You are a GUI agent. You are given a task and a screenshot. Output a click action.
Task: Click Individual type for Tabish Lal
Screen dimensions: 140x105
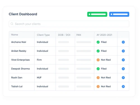click(43, 87)
